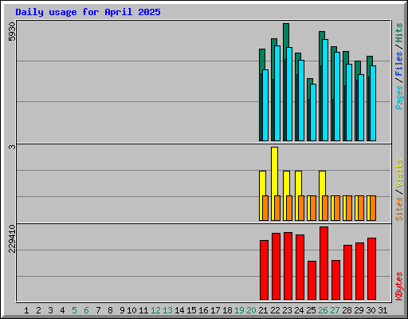Click the vertical 'Pages' legend label

(398, 97)
